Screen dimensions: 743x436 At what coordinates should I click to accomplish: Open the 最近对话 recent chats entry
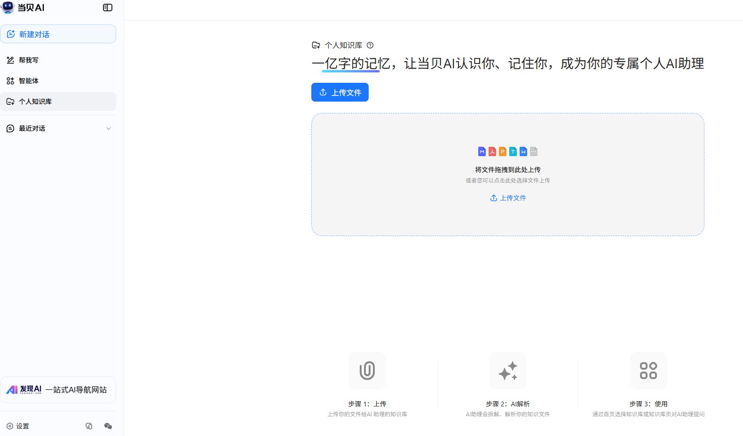(x=58, y=128)
